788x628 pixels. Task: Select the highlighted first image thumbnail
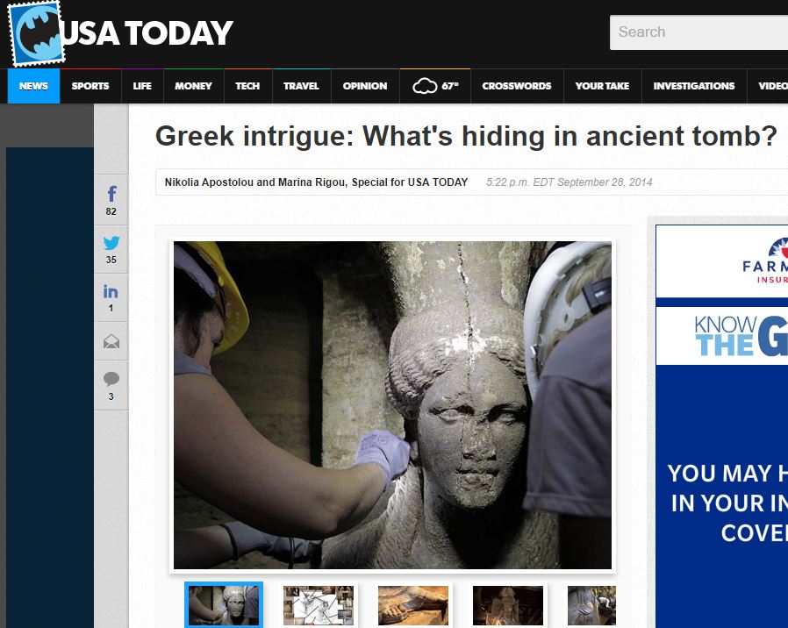point(224,604)
